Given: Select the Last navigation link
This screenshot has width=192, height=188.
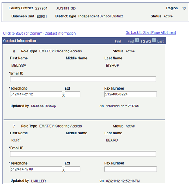Looking at the screenshot, I should tap(160, 42).
